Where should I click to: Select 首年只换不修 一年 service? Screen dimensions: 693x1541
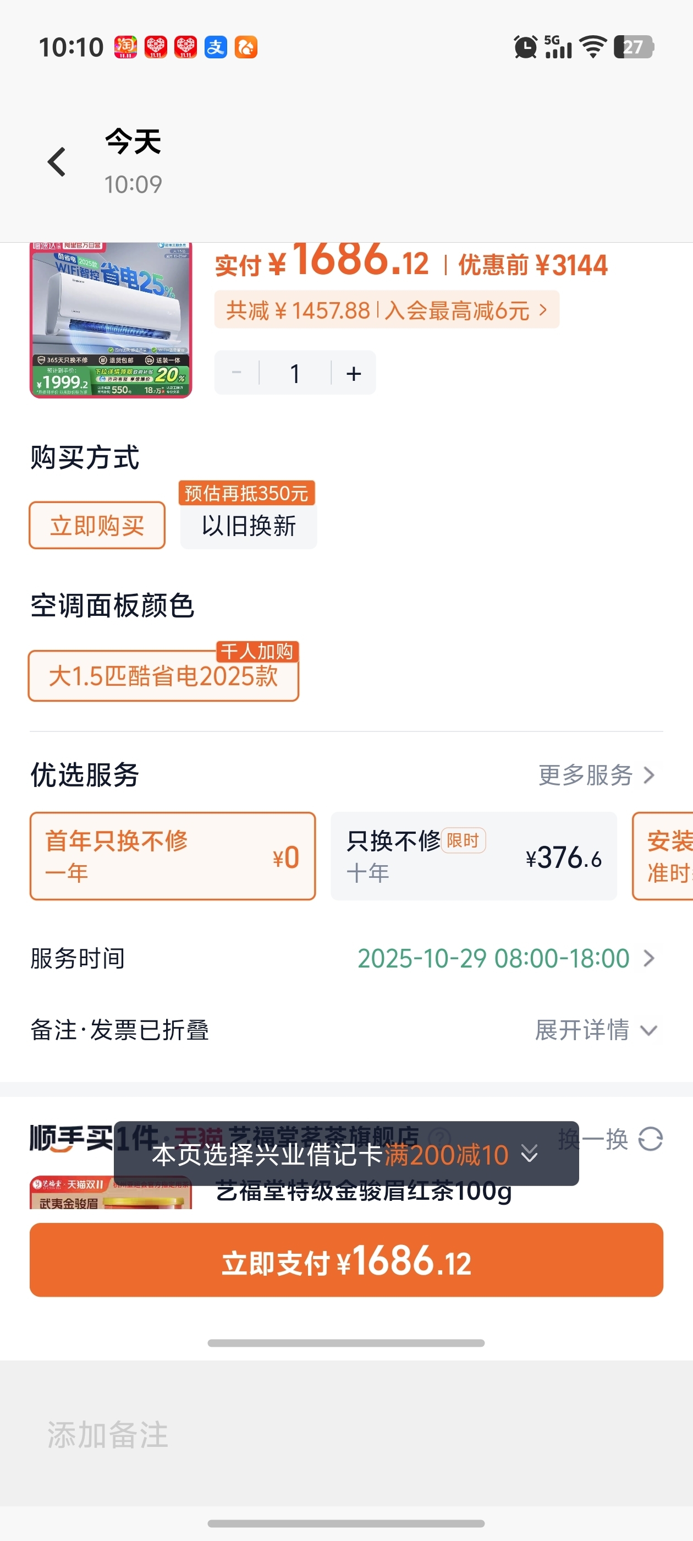pyautogui.click(x=173, y=856)
